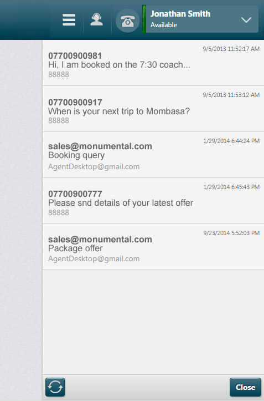Click the telephone dial icon
264x401 pixels.
point(128,21)
